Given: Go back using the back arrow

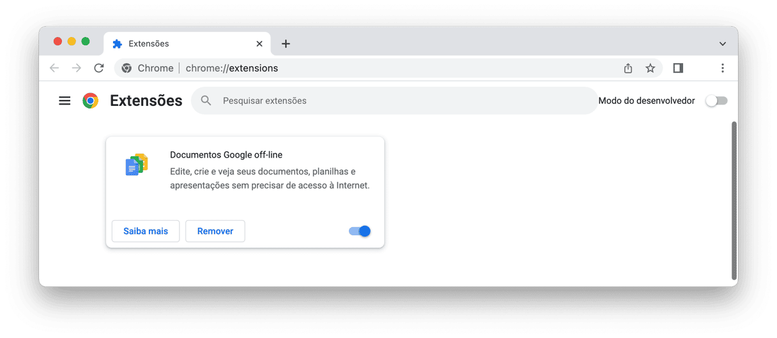Looking at the screenshot, I should click(54, 68).
